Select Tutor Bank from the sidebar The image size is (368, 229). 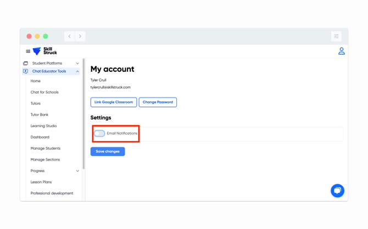pos(40,114)
